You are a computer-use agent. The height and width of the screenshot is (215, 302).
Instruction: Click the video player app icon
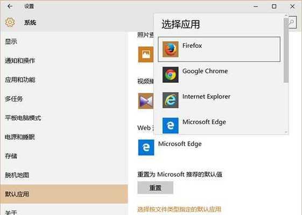tap(146, 101)
